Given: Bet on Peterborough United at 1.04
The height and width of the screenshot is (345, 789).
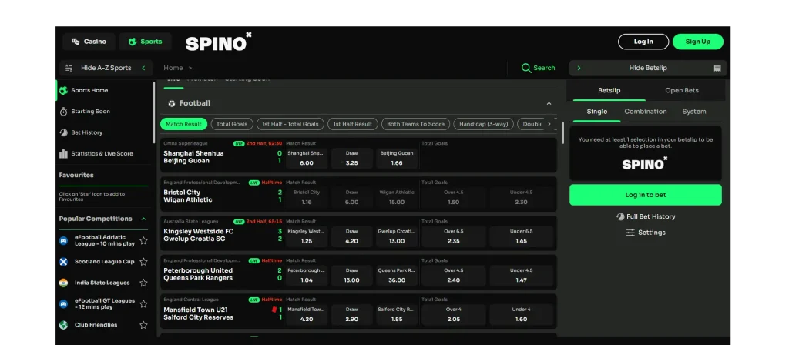Looking at the screenshot, I should tap(307, 276).
